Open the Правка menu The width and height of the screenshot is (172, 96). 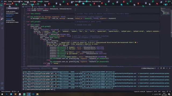[x=10, y=1]
